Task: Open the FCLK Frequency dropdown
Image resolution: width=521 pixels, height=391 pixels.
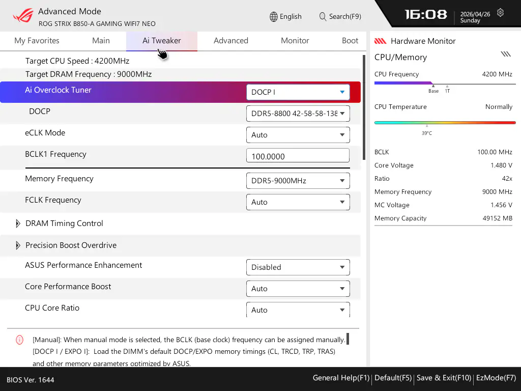Action: pyautogui.click(x=298, y=202)
